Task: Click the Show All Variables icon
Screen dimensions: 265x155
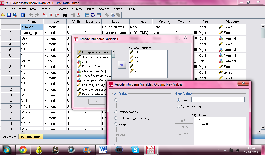Action: point(118,15)
